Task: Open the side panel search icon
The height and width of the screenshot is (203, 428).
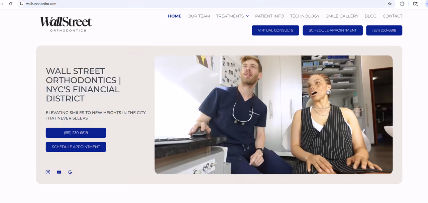Action: pos(415,4)
